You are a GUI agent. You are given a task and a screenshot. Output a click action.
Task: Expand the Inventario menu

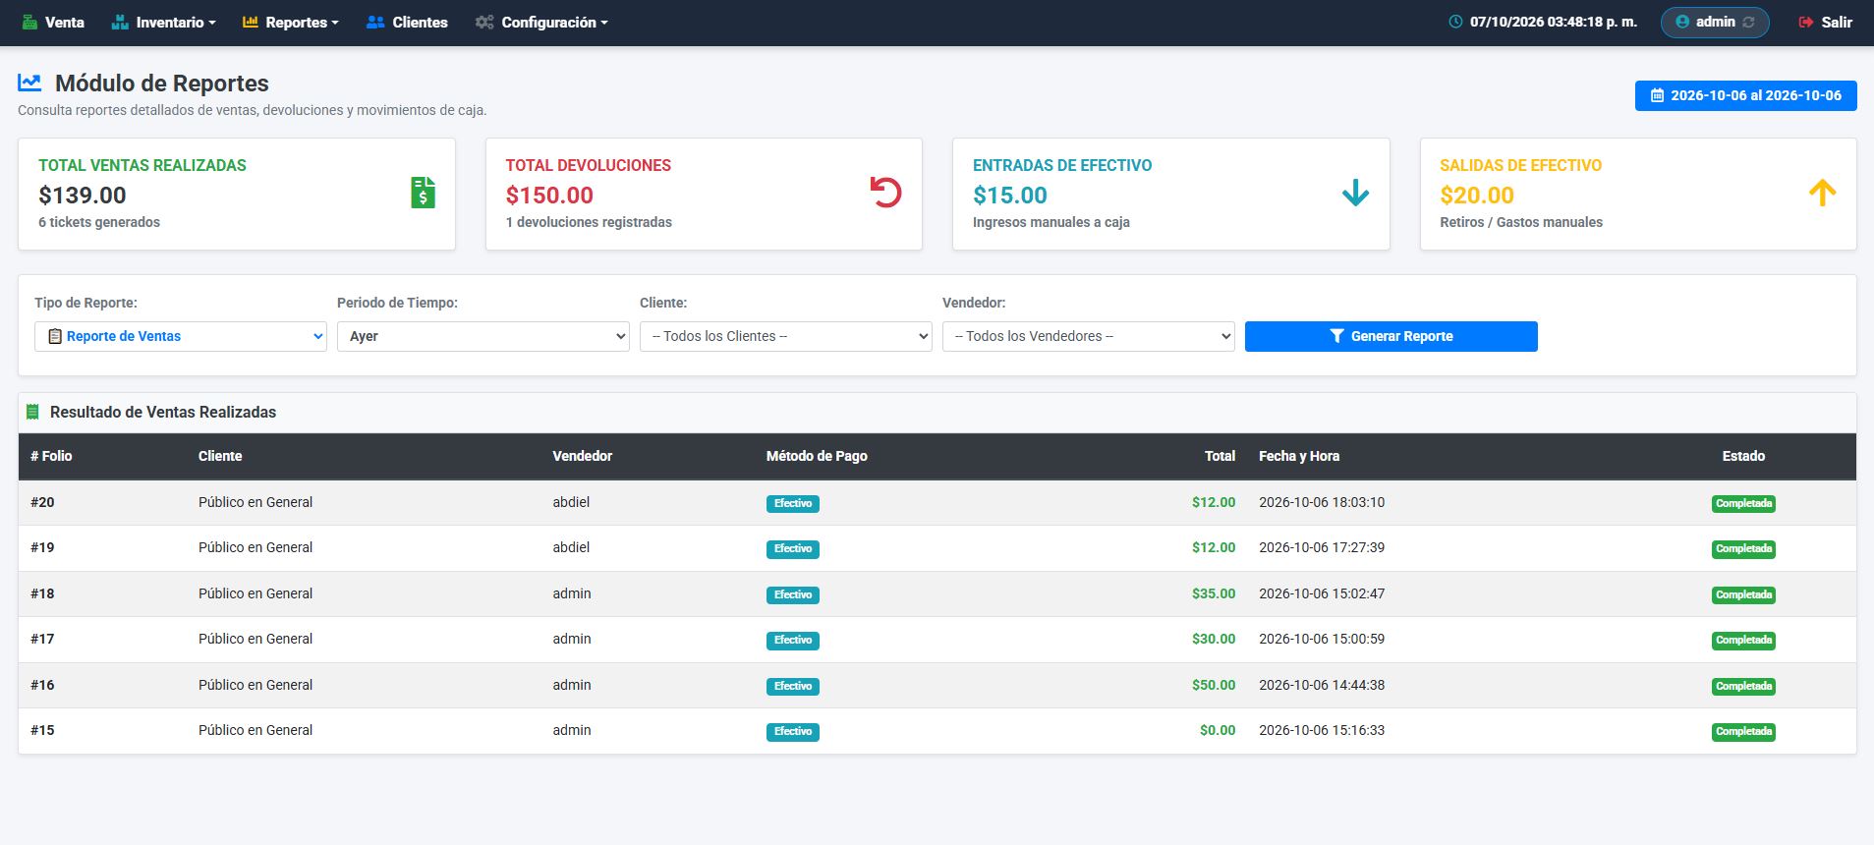click(x=163, y=23)
